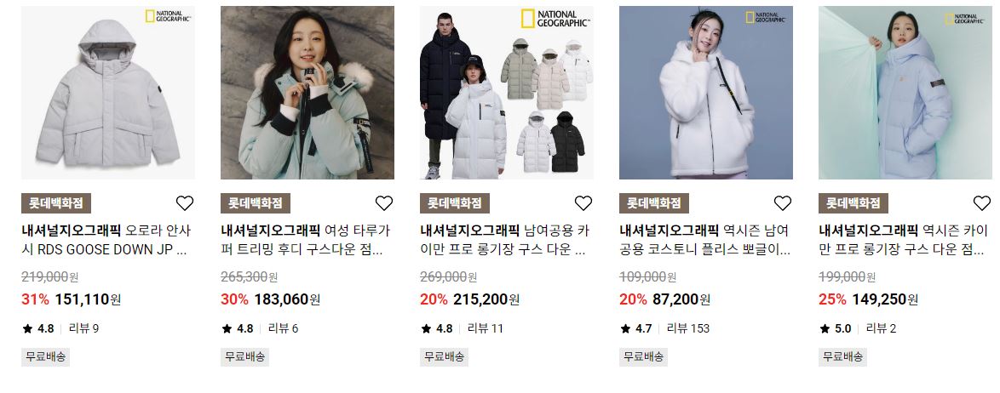Screen dimensions: 1000x393
Task: View the mint fur-hood jacket product image
Action: [307, 93]
